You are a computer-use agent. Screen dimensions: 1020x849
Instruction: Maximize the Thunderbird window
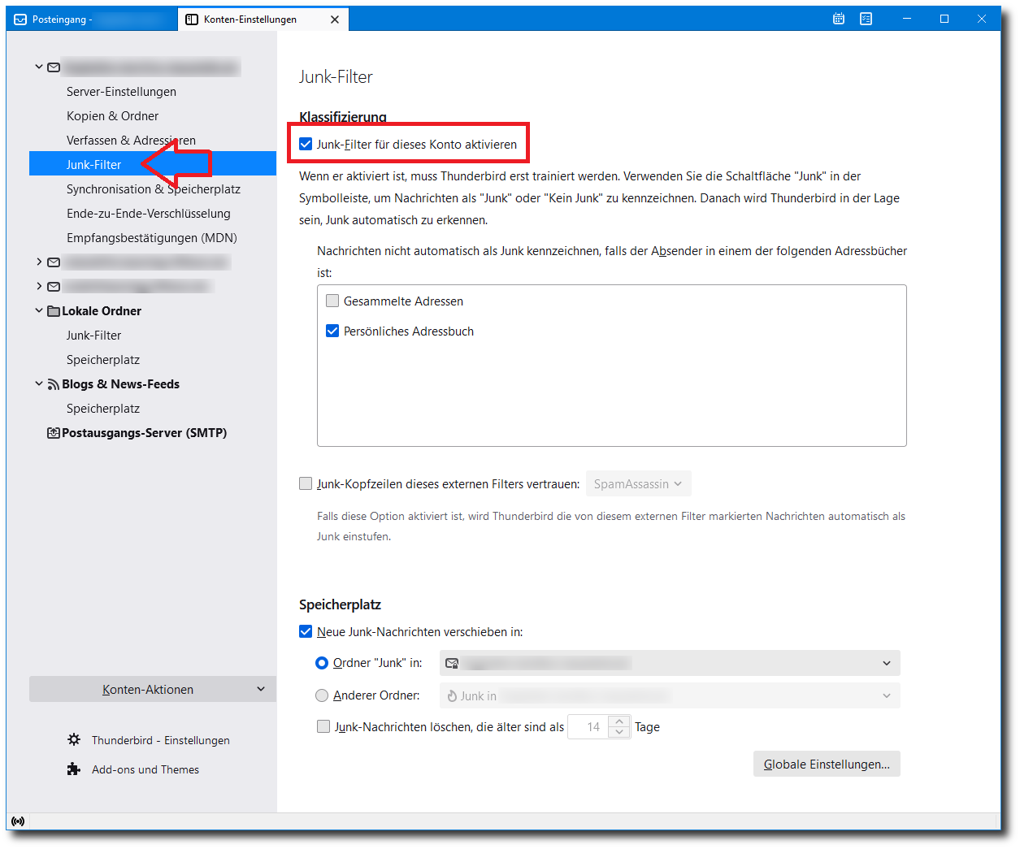click(x=944, y=19)
